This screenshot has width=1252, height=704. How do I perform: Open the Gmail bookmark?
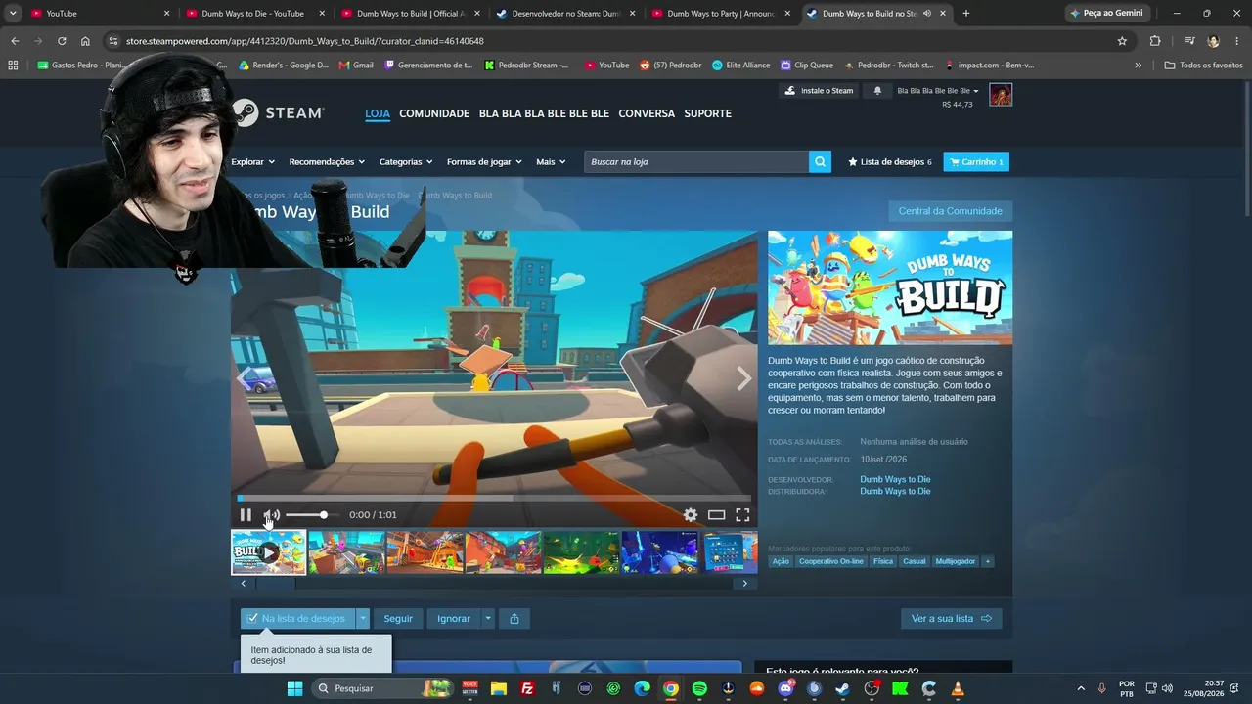[356, 66]
